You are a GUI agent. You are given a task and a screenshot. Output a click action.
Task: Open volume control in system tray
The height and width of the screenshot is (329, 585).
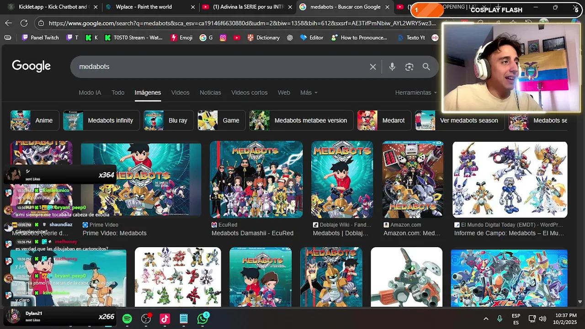(542, 318)
